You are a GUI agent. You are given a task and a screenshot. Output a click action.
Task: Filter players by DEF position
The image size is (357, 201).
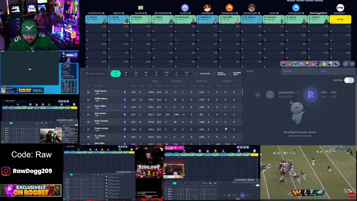point(187,74)
